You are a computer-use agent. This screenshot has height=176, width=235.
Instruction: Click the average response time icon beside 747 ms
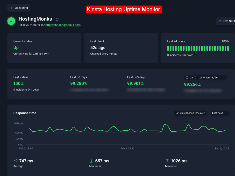[15, 161]
